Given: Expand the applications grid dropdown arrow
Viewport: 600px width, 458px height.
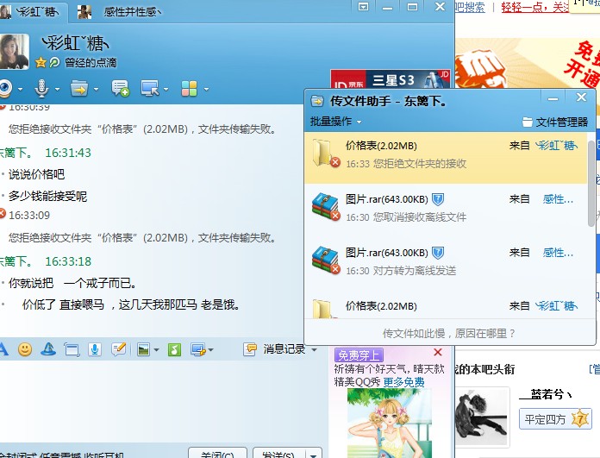Looking at the screenshot, I should (x=204, y=89).
